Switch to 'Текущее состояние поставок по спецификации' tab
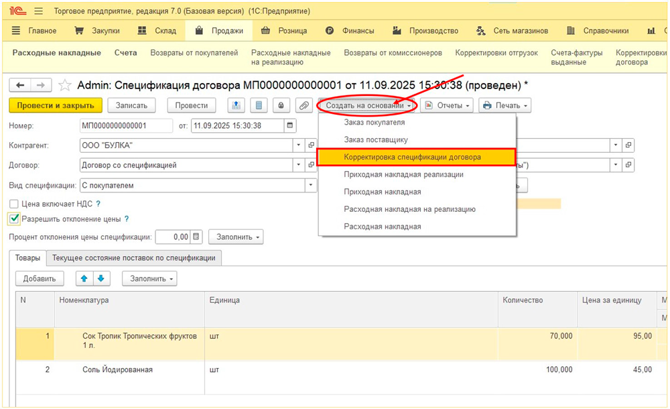670x409 pixels. pos(134,258)
